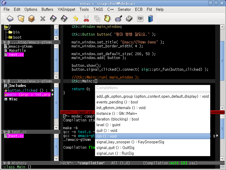Image resolution: width=226 pixels, height=170 pixels.
Task: Click down arrow of directories pane scrollbar
Action: (x=56, y=38)
